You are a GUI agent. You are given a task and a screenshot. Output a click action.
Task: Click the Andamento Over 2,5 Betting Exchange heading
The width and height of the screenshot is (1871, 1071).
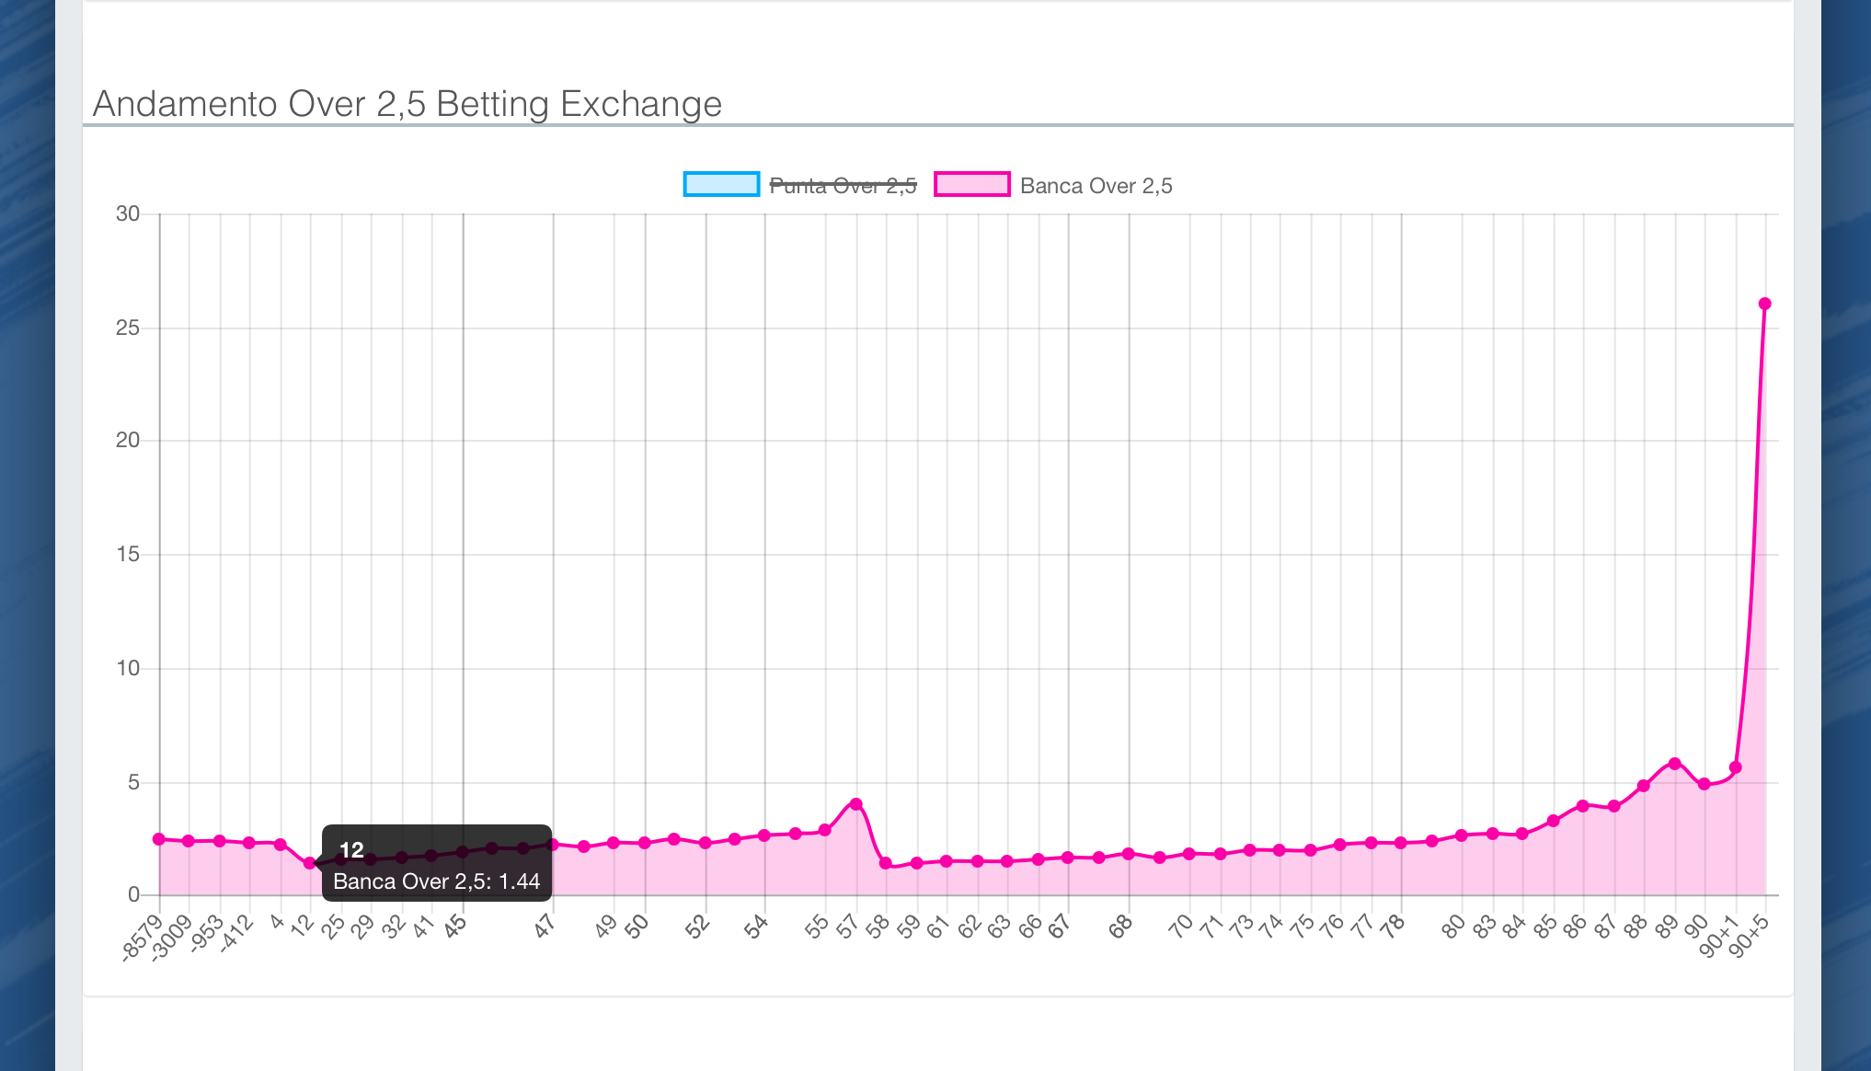point(407,104)
